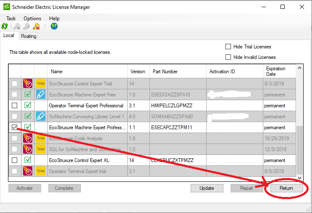Click the vertical scrollbar thumb of the license table

coord(299,149)
